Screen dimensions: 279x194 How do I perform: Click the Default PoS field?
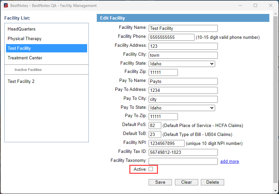(155, 125)
